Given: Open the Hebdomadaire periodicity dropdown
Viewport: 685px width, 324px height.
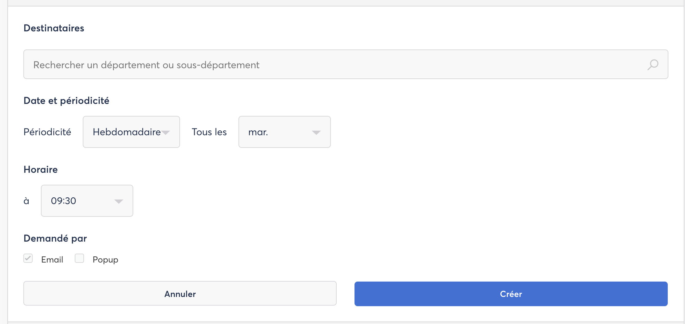Looking at the screenshot, I should click(126, 132).
